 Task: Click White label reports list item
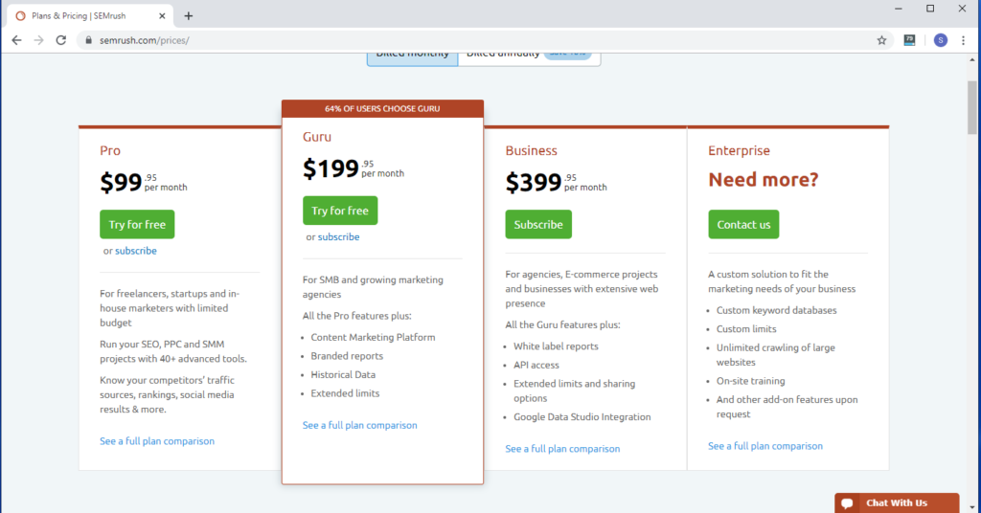[557, 346]
